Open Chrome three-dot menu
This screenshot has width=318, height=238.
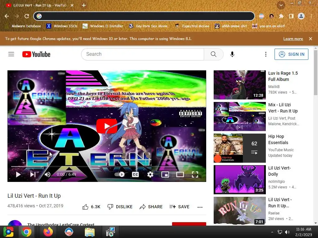point(311,16)
